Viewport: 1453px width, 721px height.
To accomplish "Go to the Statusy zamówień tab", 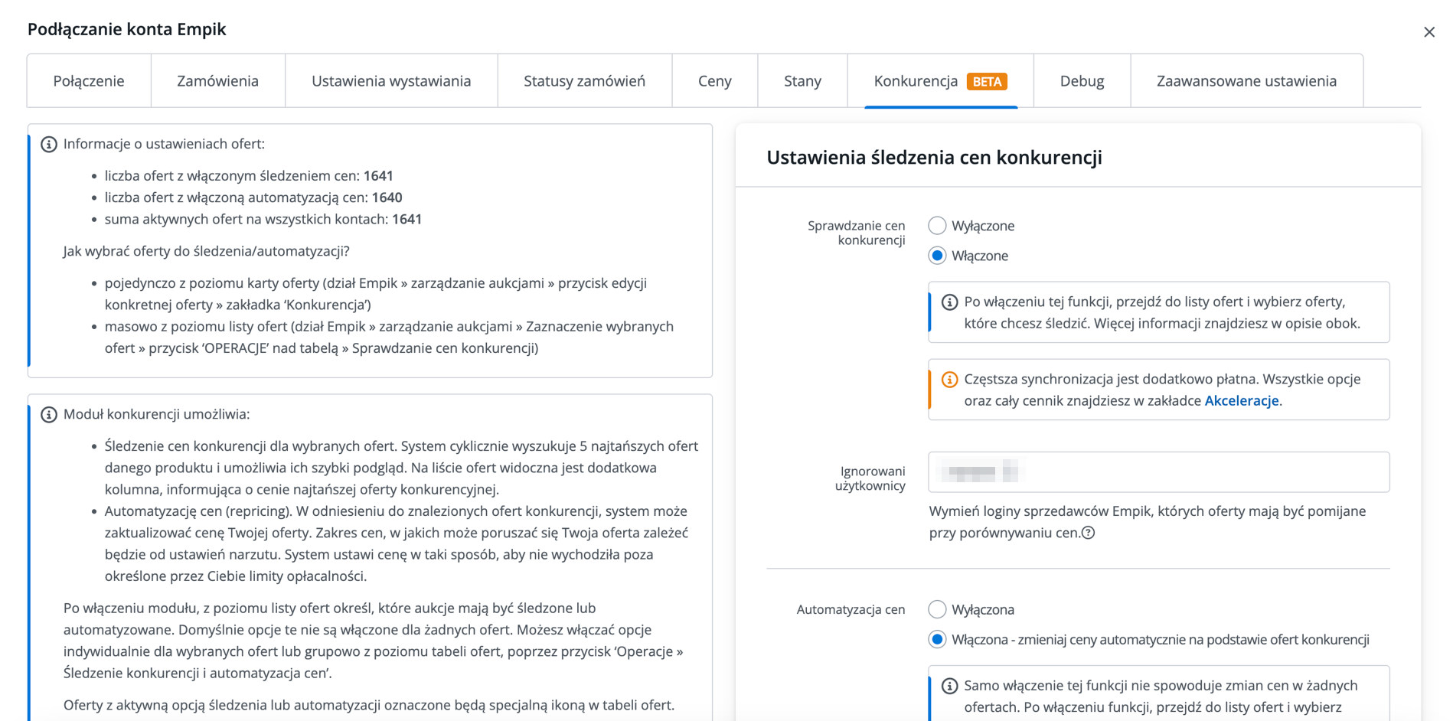I will click(x=585, y=81).
